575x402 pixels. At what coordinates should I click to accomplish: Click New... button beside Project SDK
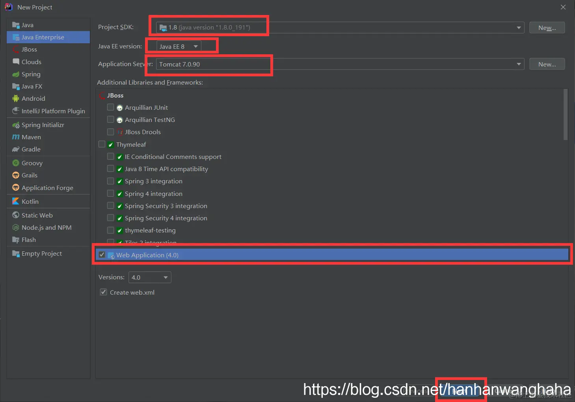click(x=547, y=28)
